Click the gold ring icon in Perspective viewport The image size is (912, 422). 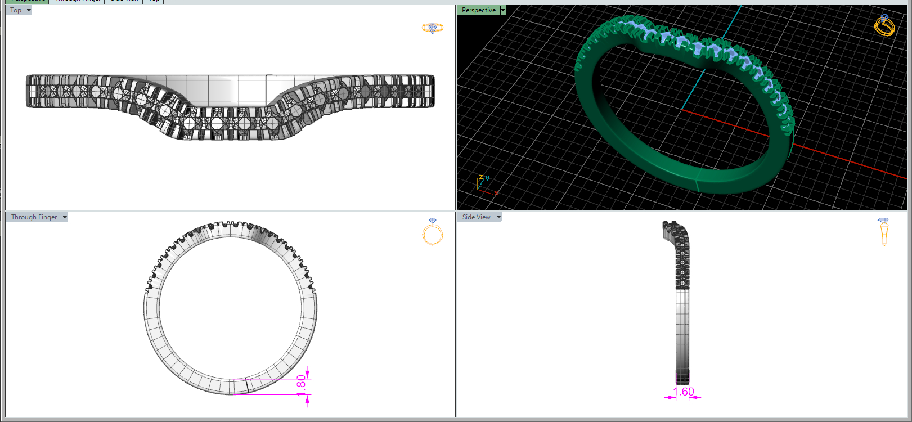(x=884, y=26)
